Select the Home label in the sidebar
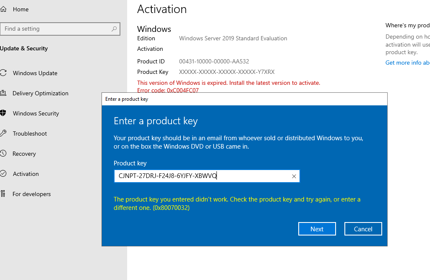430x280 pixels. coord(21,9)
